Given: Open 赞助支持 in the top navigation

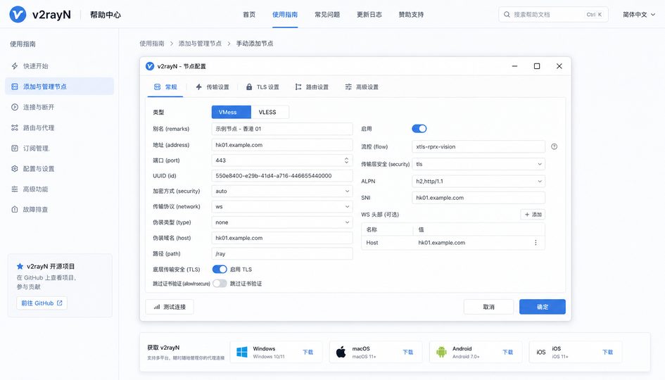Looking at the screenshot, I should point(411,14).
